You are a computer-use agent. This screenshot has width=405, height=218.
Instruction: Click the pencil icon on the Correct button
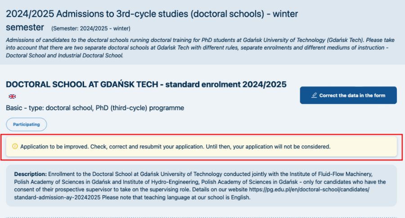click(x=314, y=95)
